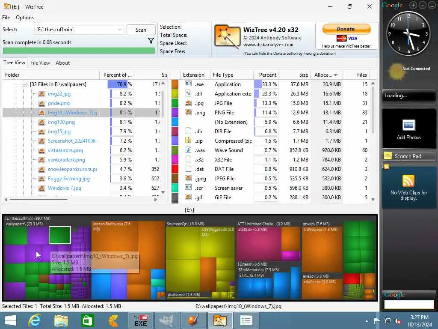Click the orange citrus app taskbar icon
Viewport: 438px width, 329px height.
point(114,320)
